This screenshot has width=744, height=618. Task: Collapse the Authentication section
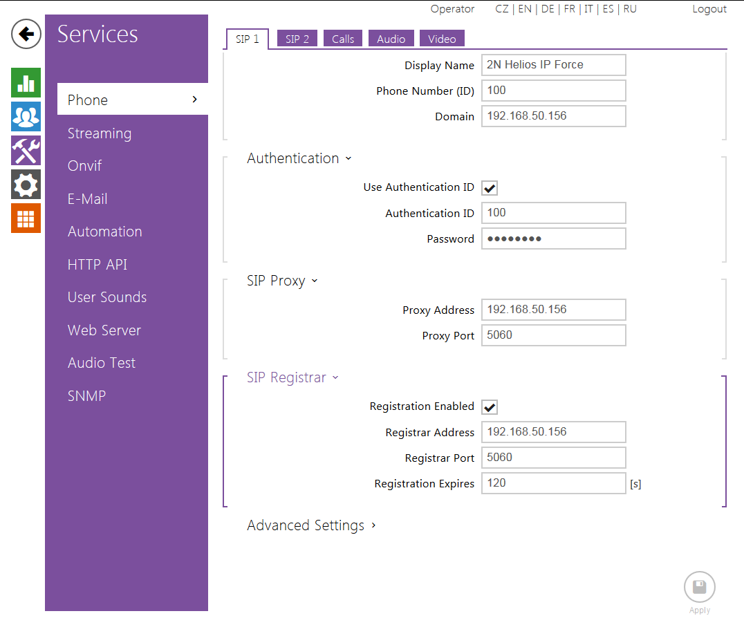click(x=299, y=158)
